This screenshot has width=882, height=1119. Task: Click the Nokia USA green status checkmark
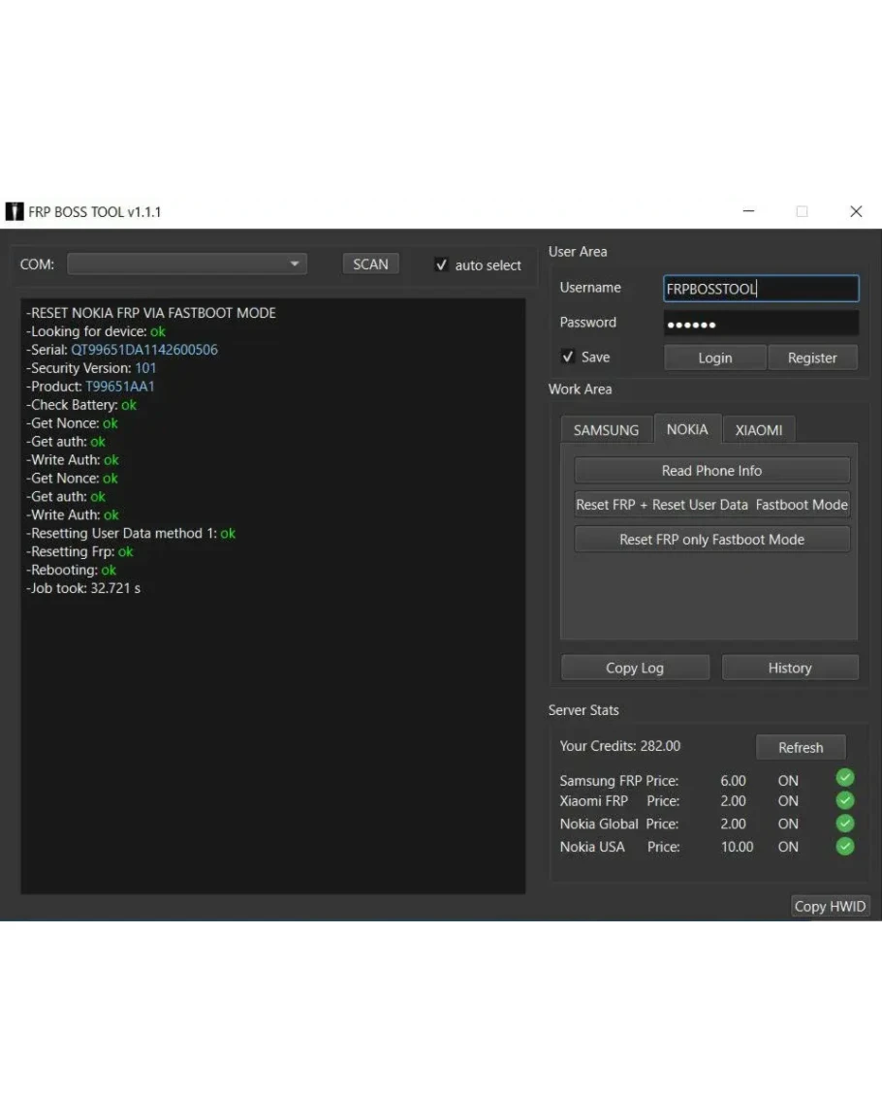[845, 846]
